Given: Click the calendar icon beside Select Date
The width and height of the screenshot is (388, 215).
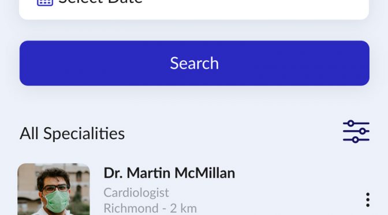Looking at the screenshot, I should [45, 2].
